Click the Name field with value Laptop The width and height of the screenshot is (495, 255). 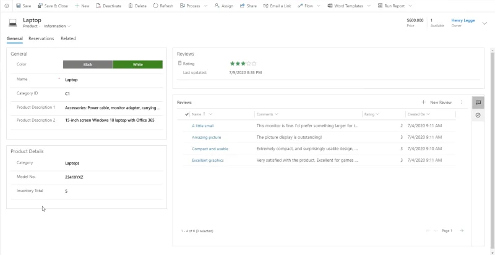(114, 80)
